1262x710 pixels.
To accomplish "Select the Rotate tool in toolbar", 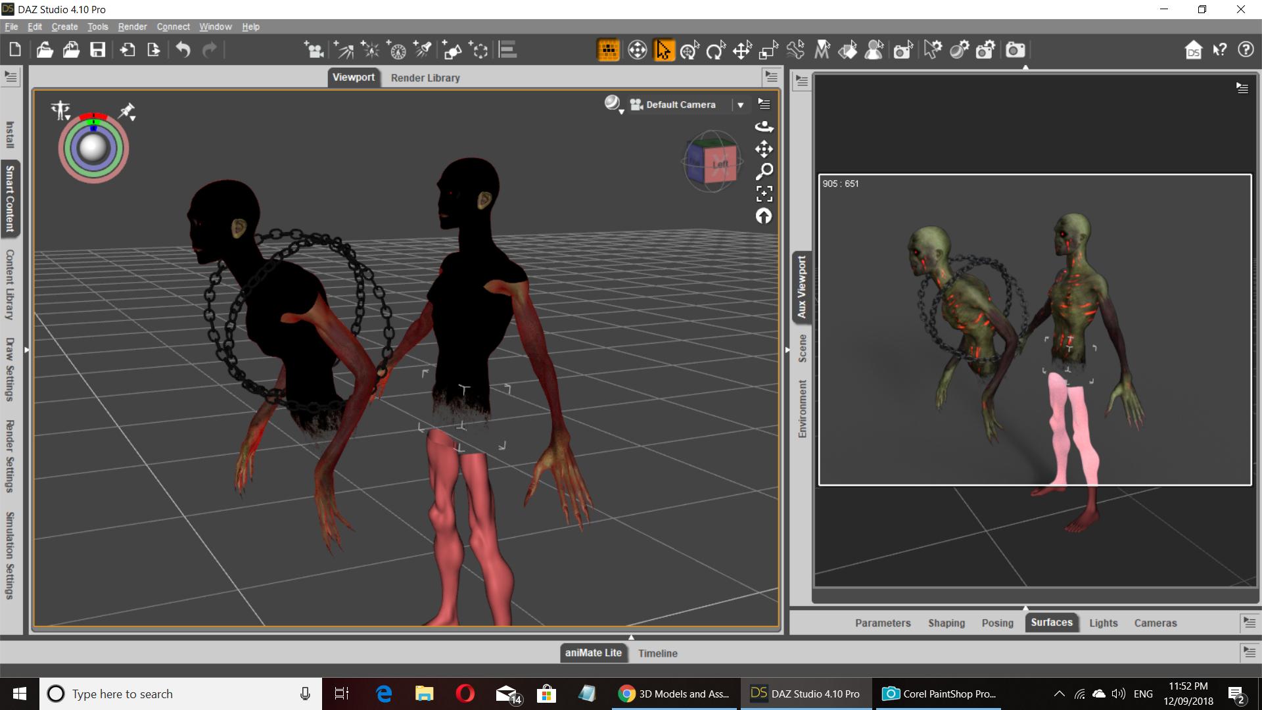I will pos(715,50).
